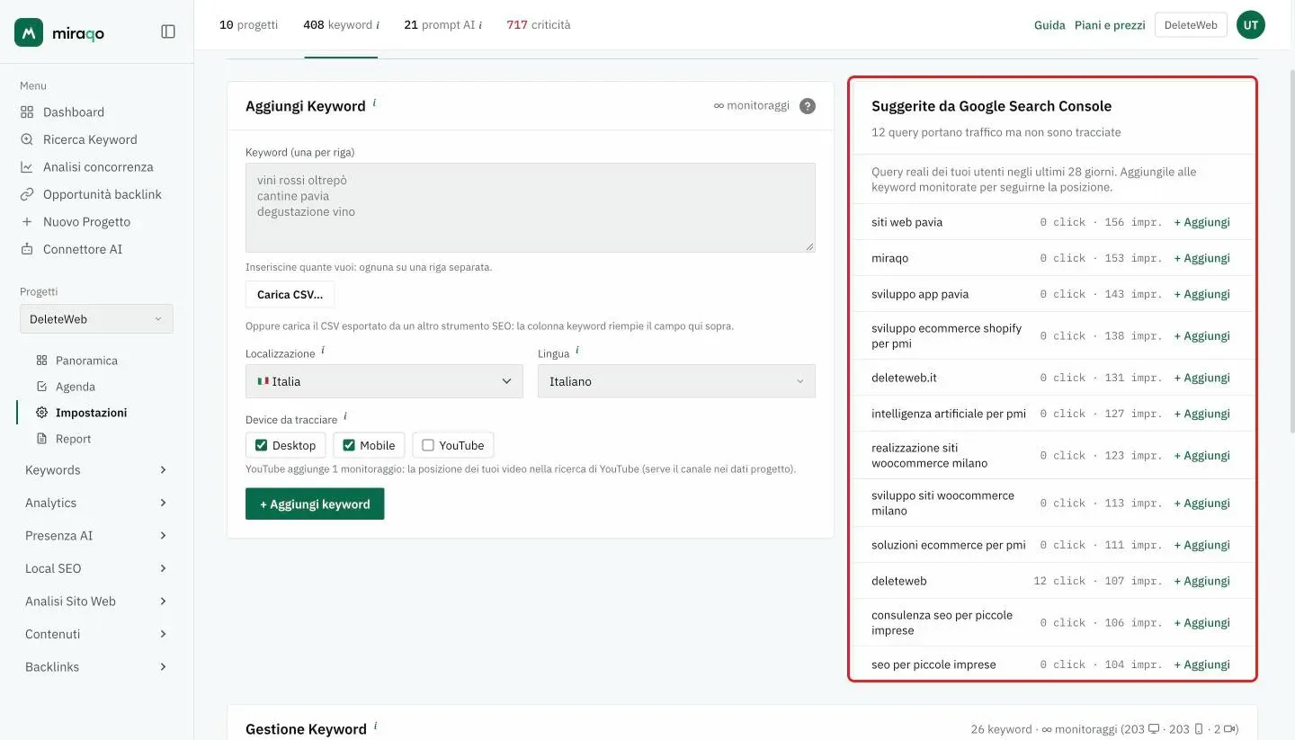Expand the Local SEO sidebar section
The height and width of the screenshot is (740, 1295).
click(x=96, y=568)
